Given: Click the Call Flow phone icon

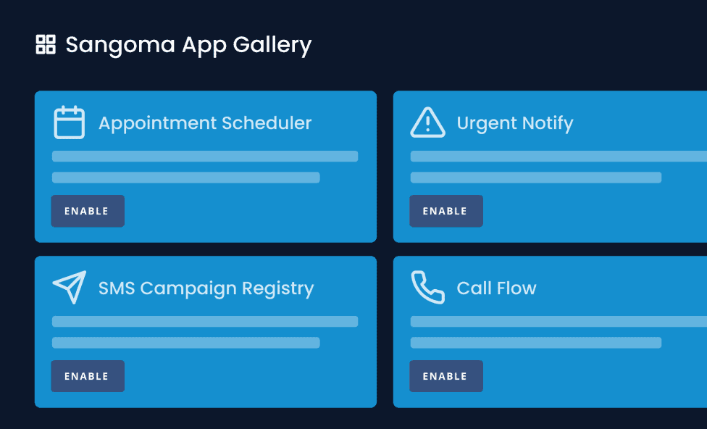Looking at the screenshot, I should [x=427, y=288].
